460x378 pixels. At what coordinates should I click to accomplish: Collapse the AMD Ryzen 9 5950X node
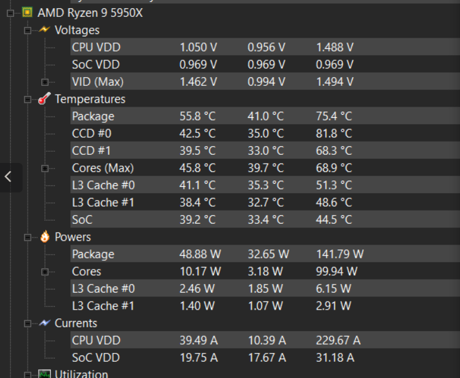(10, 13)
